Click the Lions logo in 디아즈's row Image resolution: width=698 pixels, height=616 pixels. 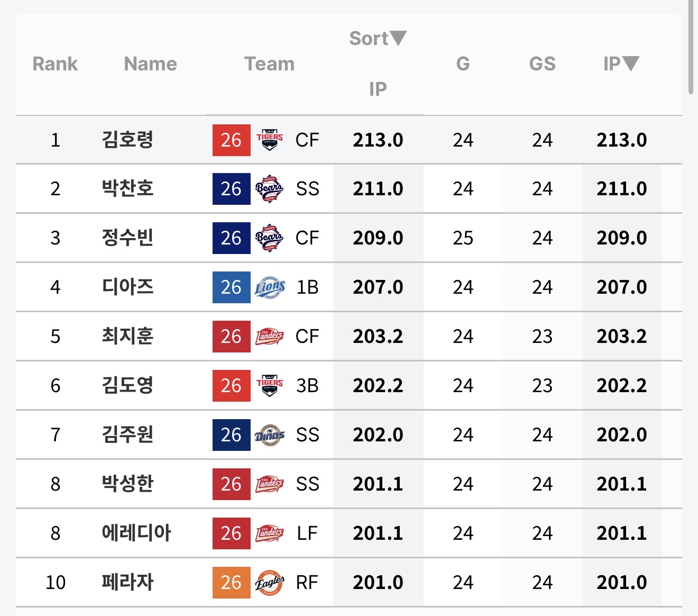(270, 287)
